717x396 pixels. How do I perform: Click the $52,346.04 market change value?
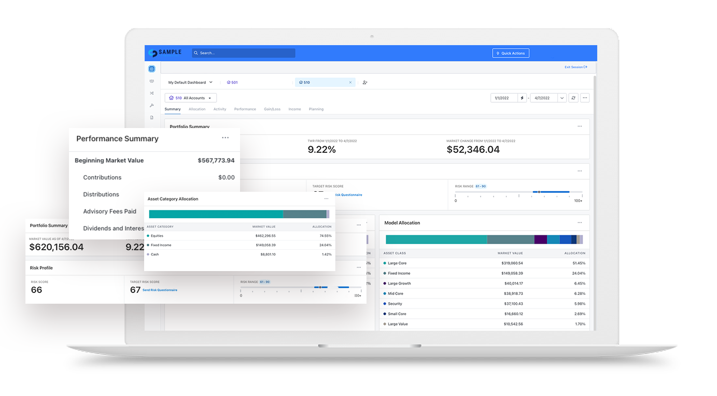(473, 150)
